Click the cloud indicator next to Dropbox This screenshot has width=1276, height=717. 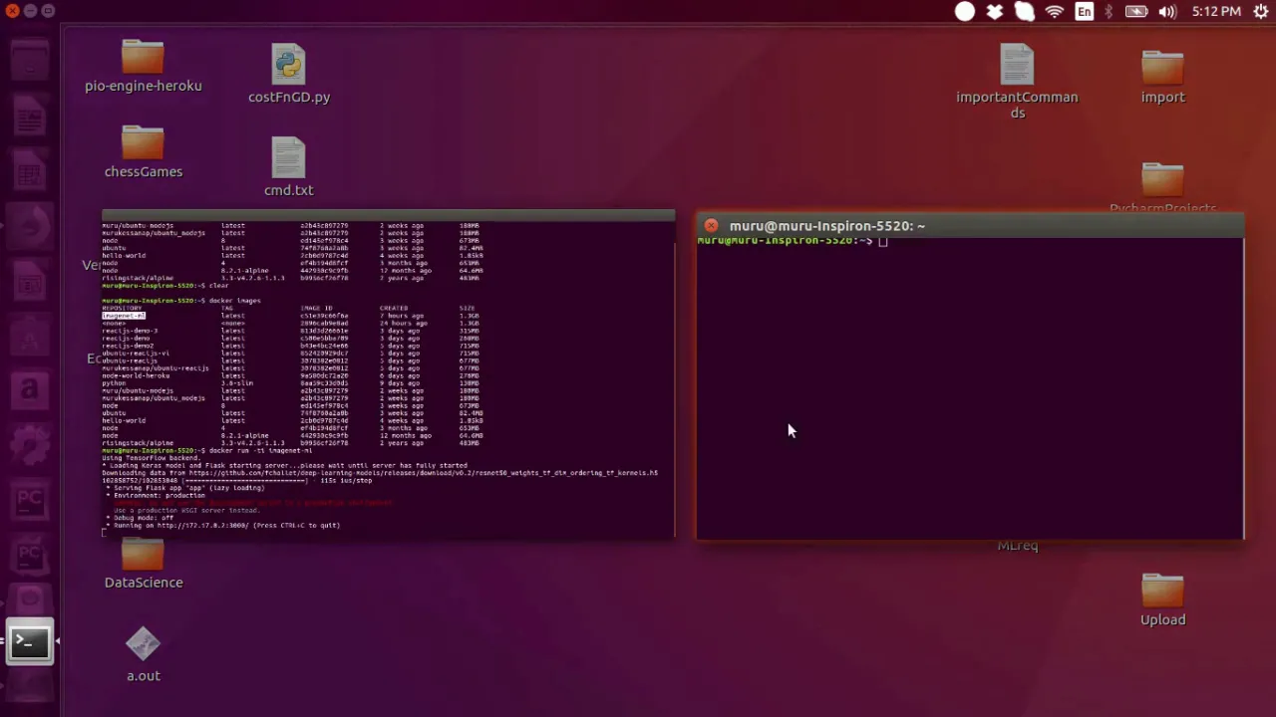click(x=1025, y=12)
